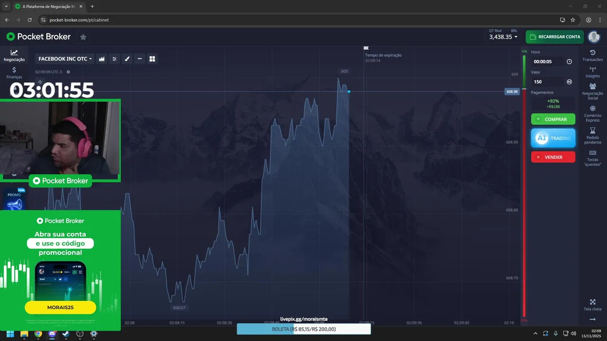Image resolution: width=607 pixels, height=341 pixels.
Task: Add Facebook Inc OTC to favorites star
Action: pos(83,36)
